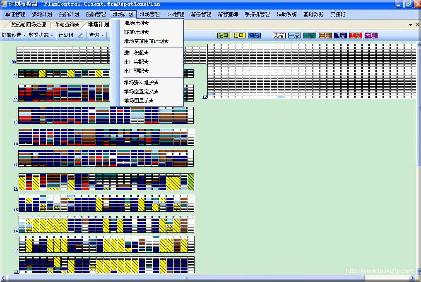Click the yellow 出口 legend swatch
Viewport: 421px width, 282px height.
click(239, 36)
